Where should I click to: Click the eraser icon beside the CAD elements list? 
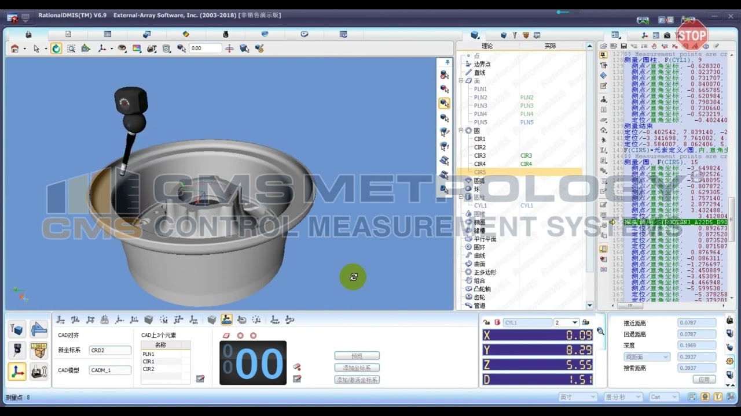[x=200, y=378]
